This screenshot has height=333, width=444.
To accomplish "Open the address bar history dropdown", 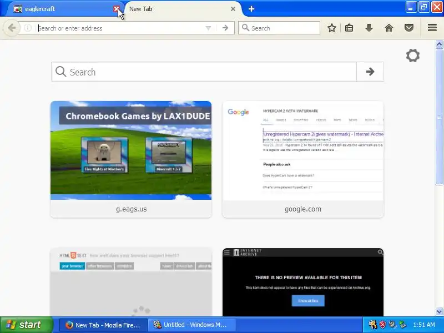I will coord(208,28).
